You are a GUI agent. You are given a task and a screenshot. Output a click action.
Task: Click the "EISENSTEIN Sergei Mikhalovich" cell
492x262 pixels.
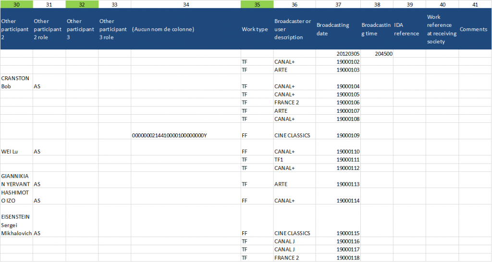coord(16,225)
